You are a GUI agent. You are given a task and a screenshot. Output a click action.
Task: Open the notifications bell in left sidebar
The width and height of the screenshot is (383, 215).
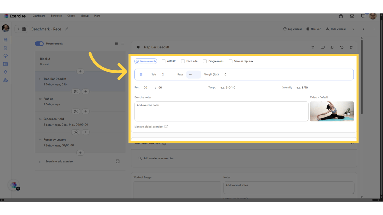[x=5, y=72]
